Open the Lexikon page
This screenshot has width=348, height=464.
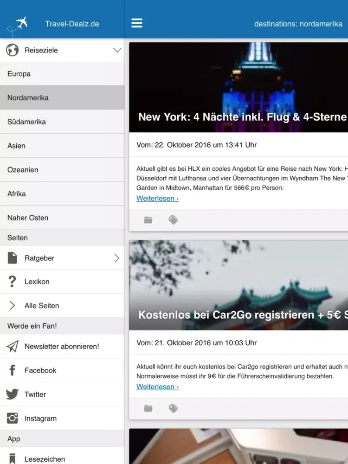pyautogui.click(x=62, y=282)
